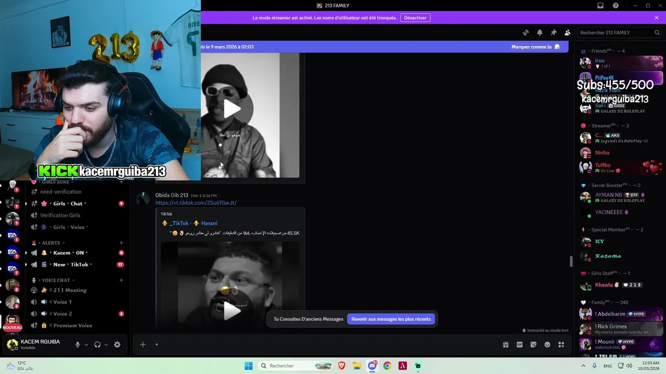
Task: Open the Windows Start menu
Action: tap(248, 366)
